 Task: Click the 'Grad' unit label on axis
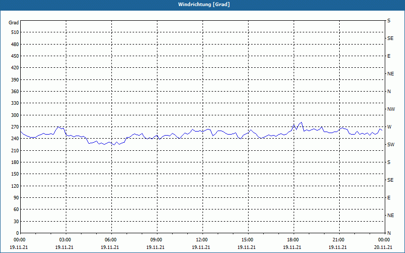pos(14,23)
